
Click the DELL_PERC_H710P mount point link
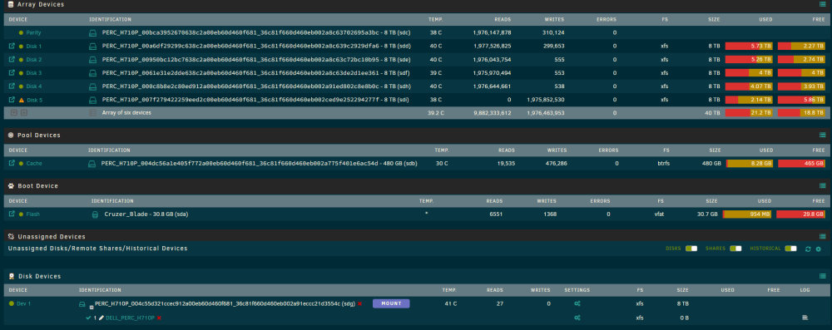(x=130, y=318)
